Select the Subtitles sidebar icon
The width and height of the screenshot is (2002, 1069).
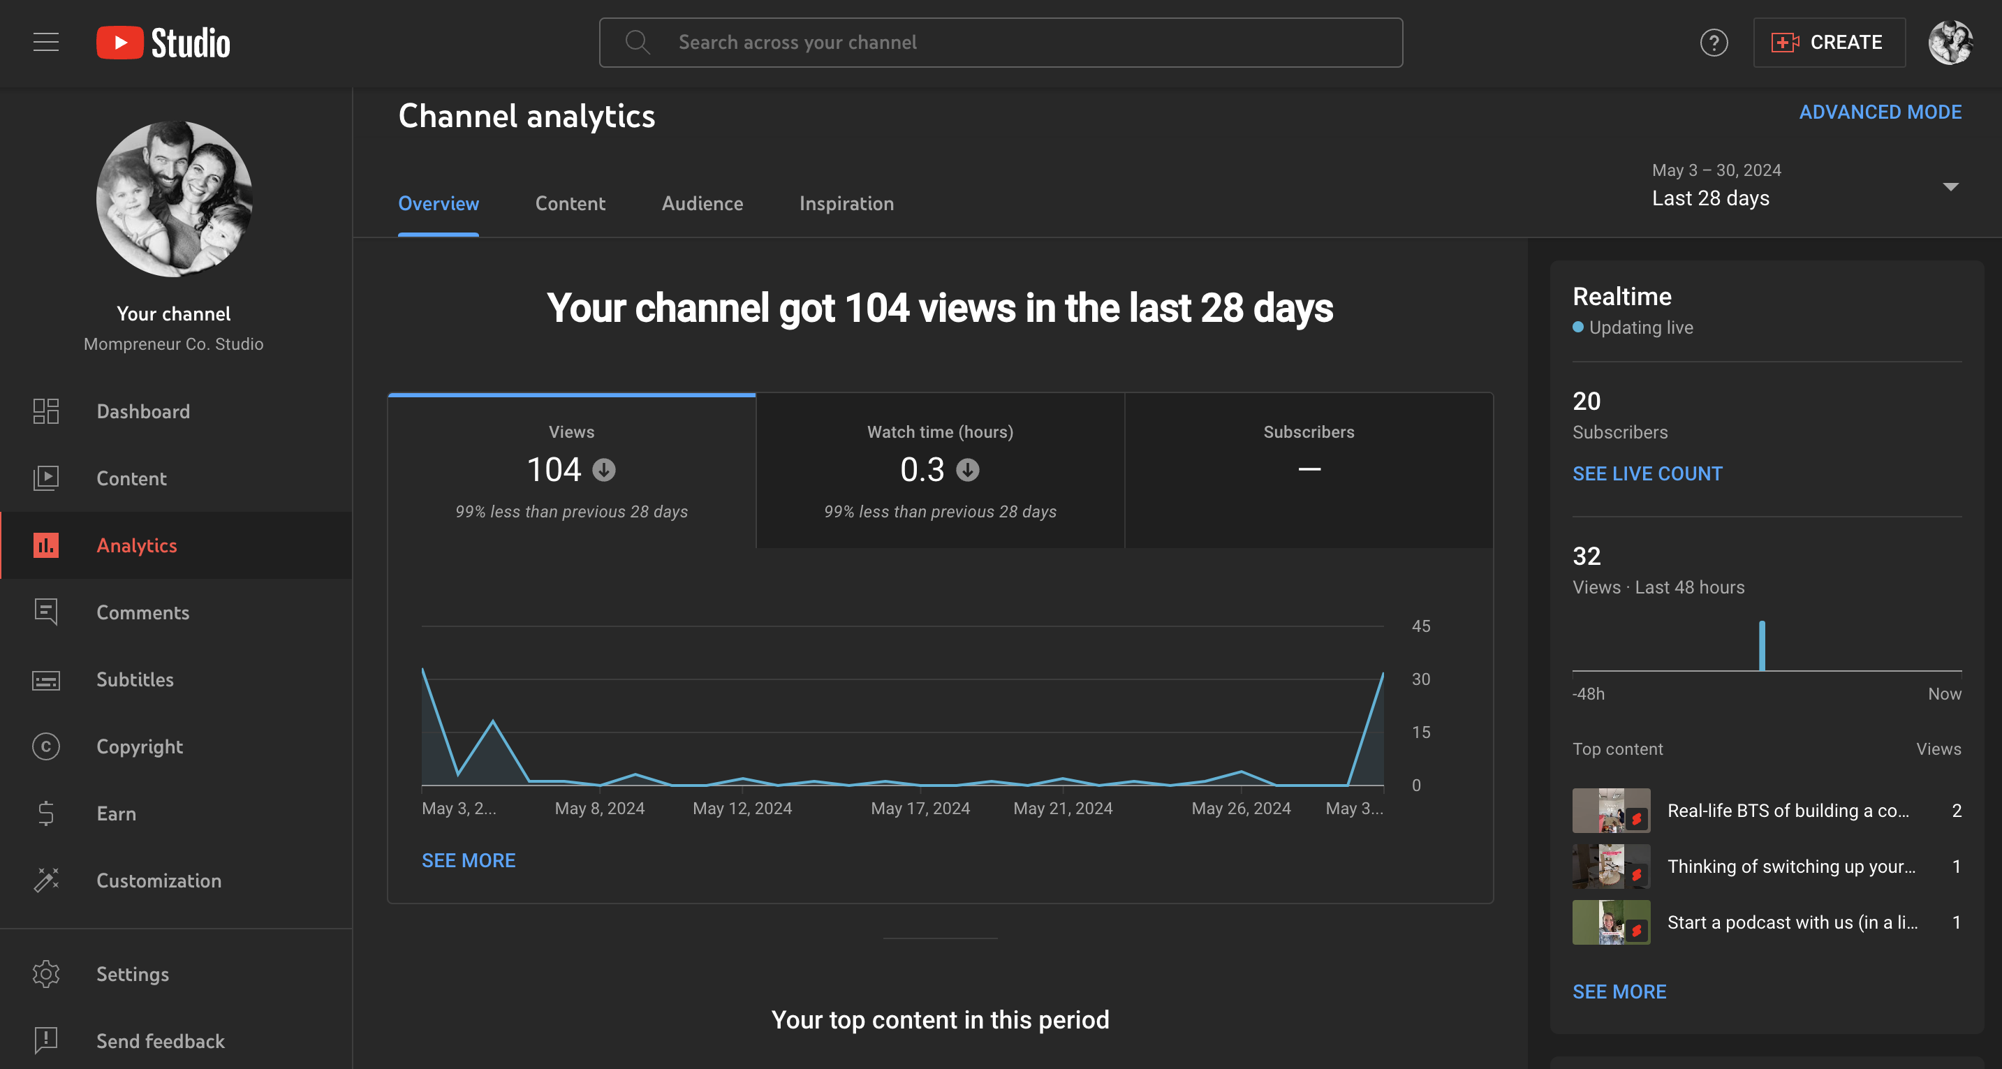46,680
